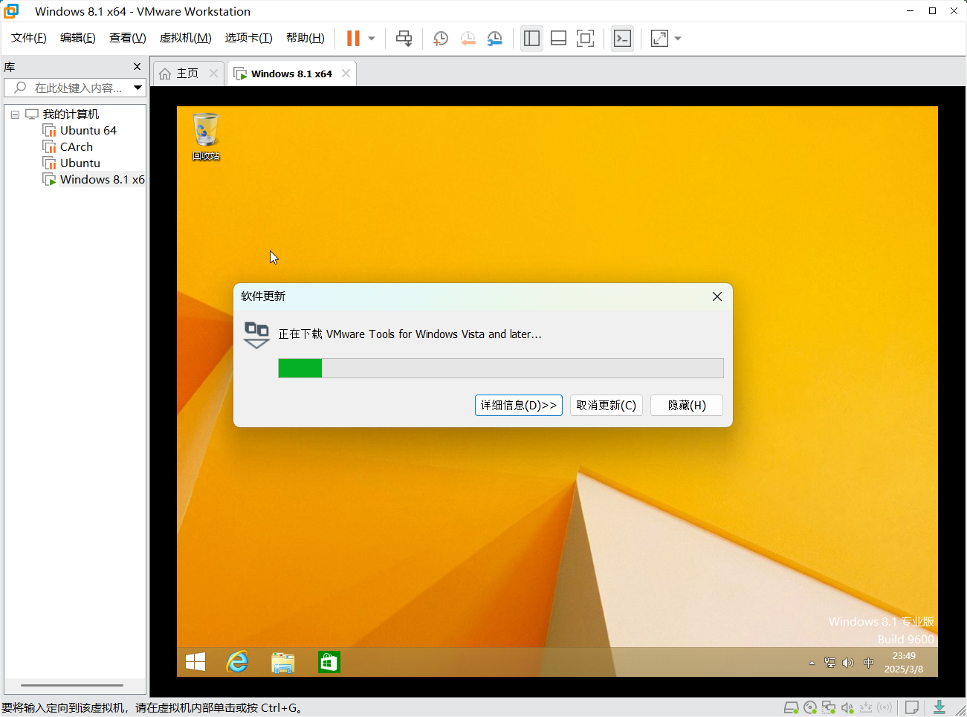Show hidden tray icons in guest
The width and height of the screenshot is (967, 717).
(x=812, y=663)
